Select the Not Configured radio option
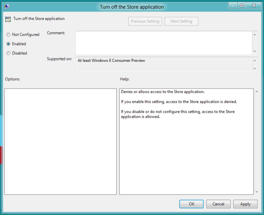Screen dimensions: 264x215 8,35
